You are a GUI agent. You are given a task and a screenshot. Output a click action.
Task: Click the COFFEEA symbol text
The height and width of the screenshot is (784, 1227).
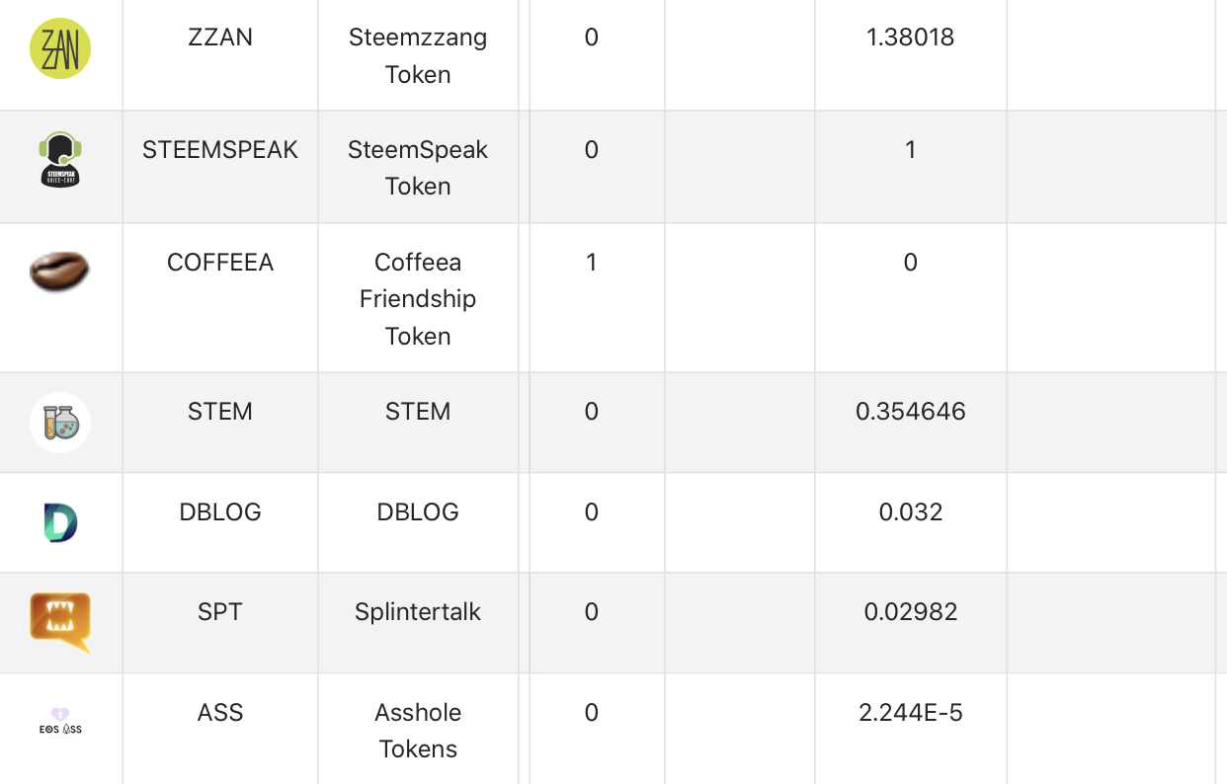click(x=220, y=263)
